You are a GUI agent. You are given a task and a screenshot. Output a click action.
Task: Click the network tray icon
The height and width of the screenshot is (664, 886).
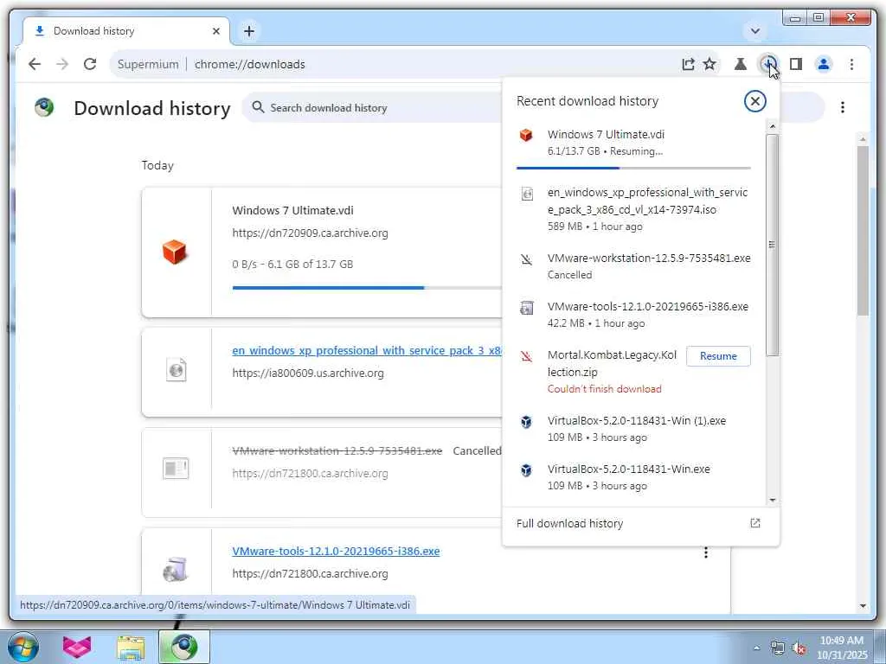pos(778,648)
